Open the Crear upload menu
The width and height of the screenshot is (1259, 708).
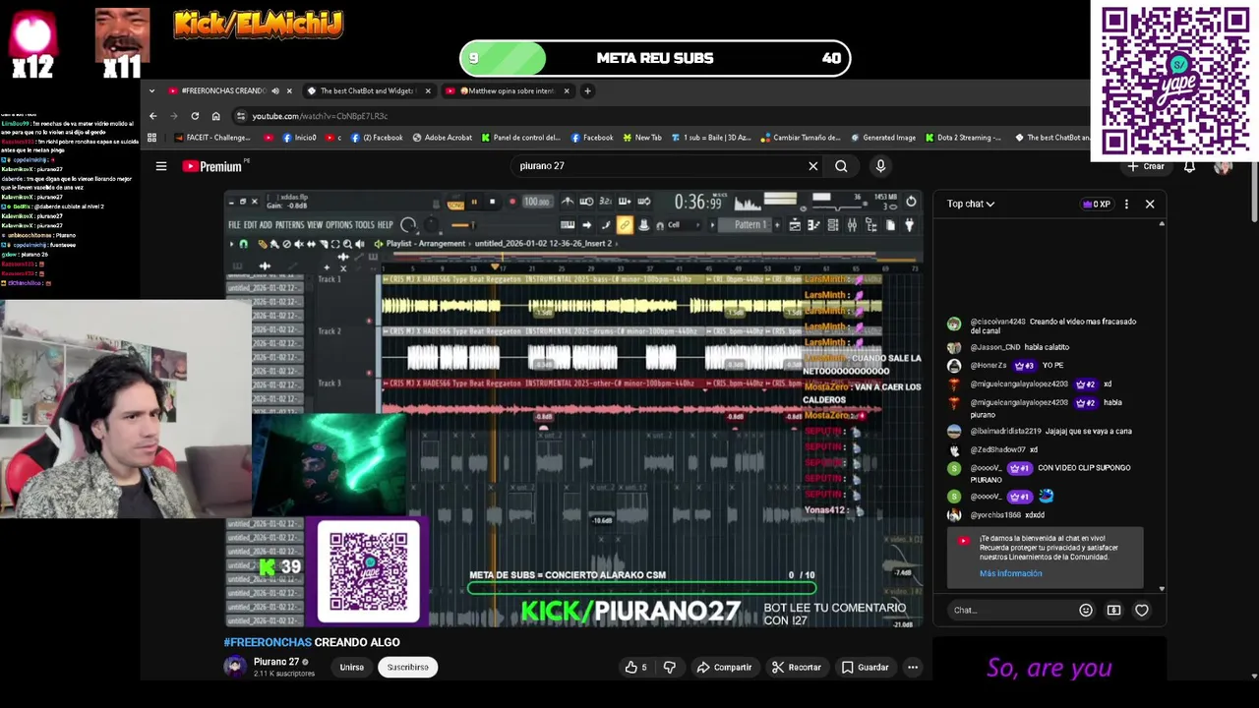1147,166
